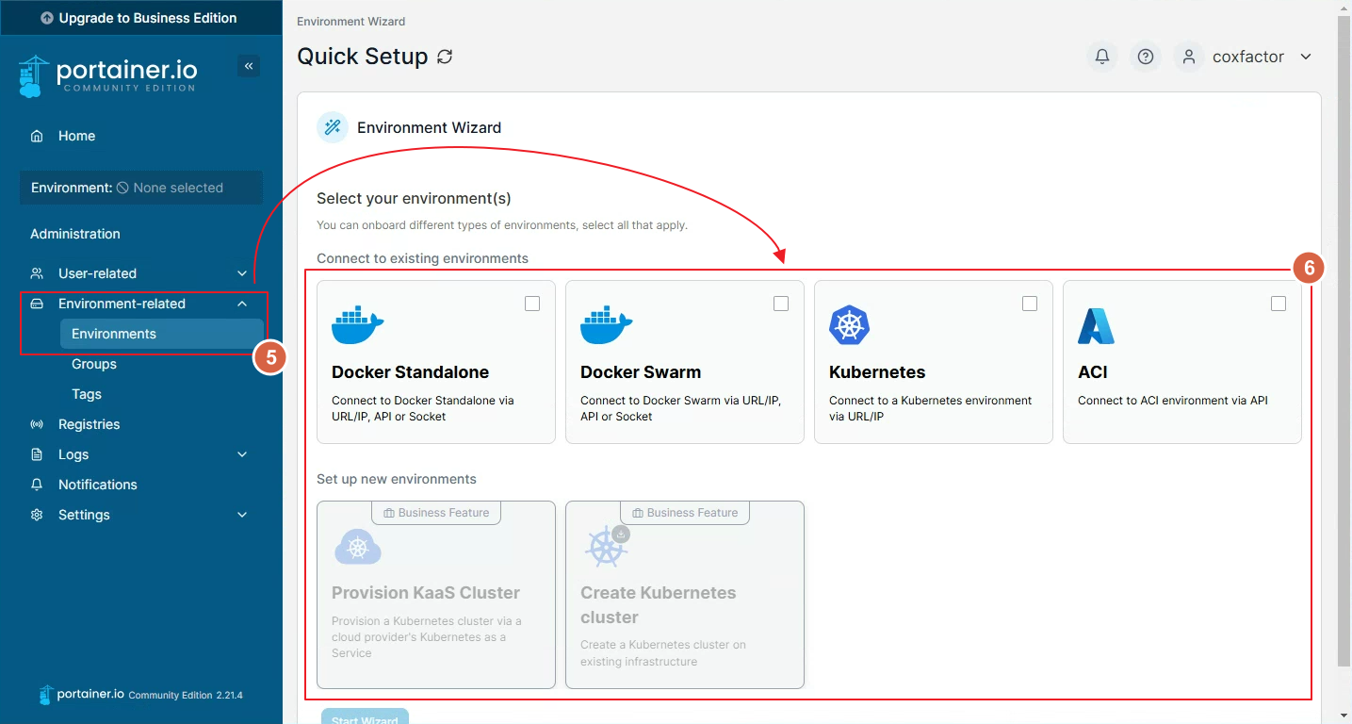Open the Environments submenu item
The image size is (1352, 724).
(x=161, y=334)
